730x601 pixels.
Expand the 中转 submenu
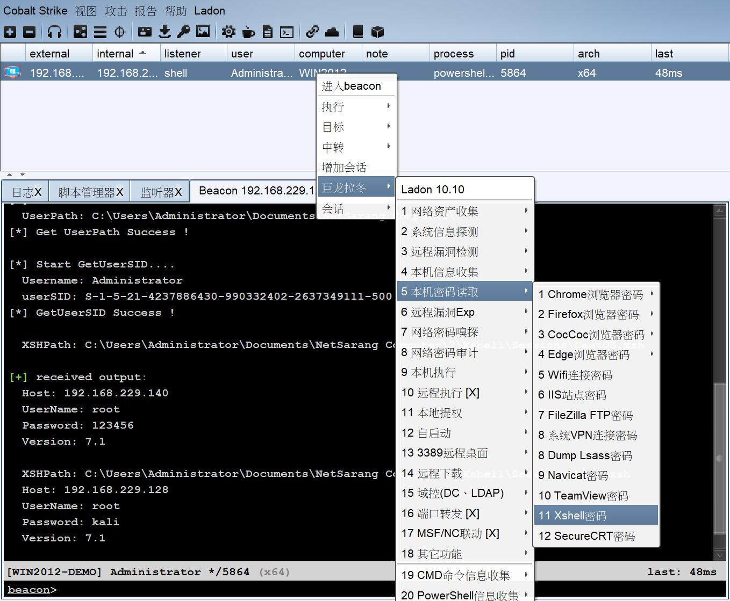(x=357, y=147)
